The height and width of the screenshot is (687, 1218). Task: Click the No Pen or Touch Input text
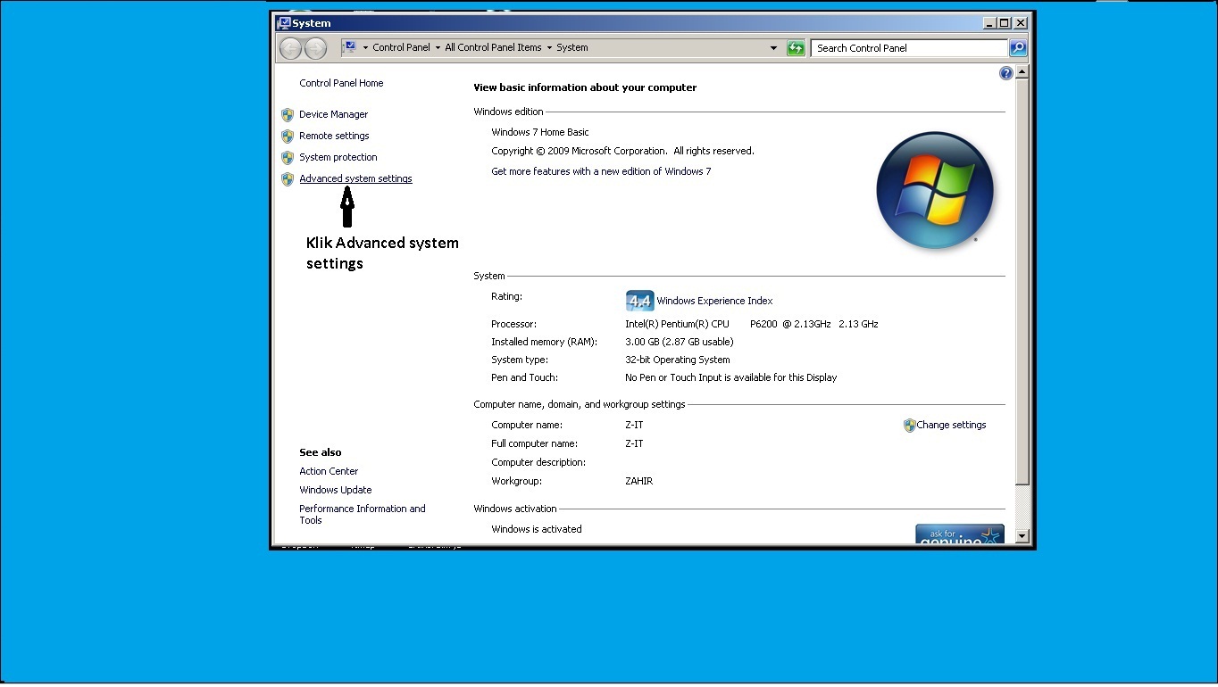pos(730,377)
